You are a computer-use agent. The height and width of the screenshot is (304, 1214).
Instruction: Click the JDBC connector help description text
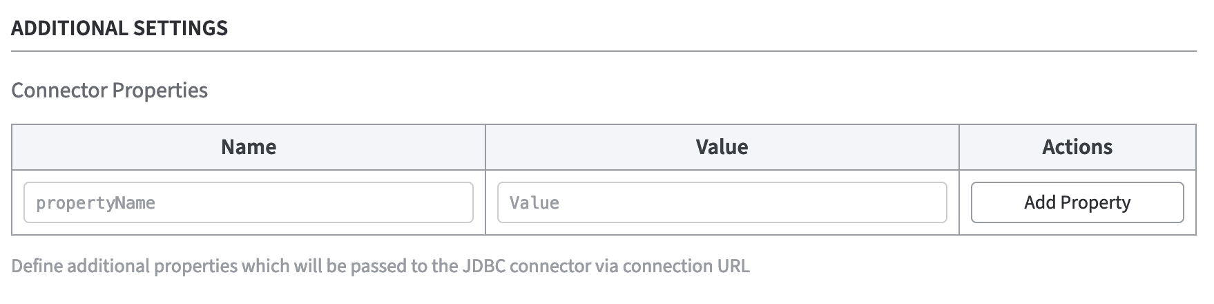point(380,266)
